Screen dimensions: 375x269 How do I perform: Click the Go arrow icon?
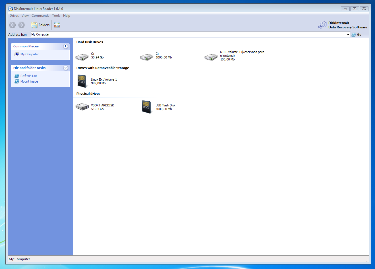click(354, 35)
